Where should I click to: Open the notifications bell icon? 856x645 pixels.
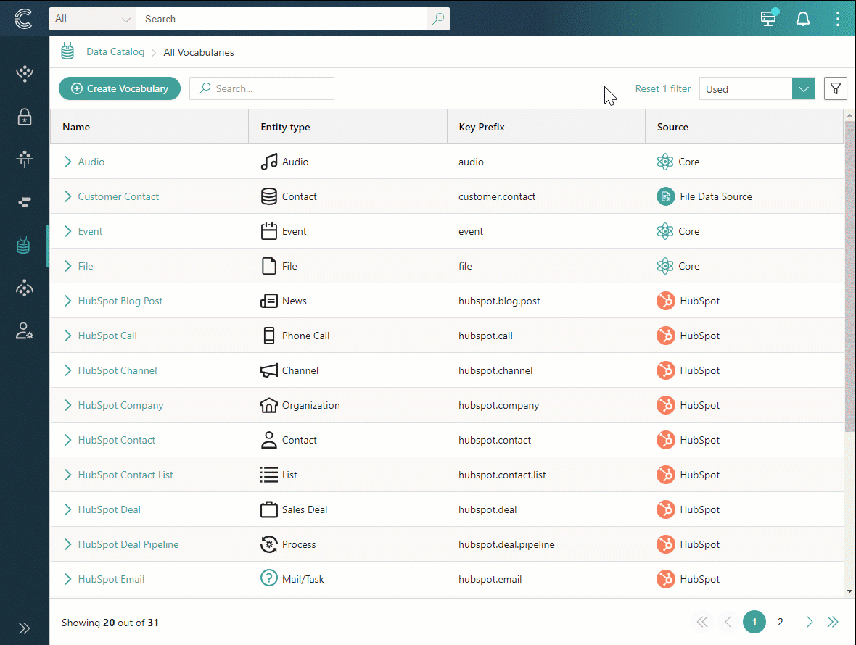click(x=803, y=19)
